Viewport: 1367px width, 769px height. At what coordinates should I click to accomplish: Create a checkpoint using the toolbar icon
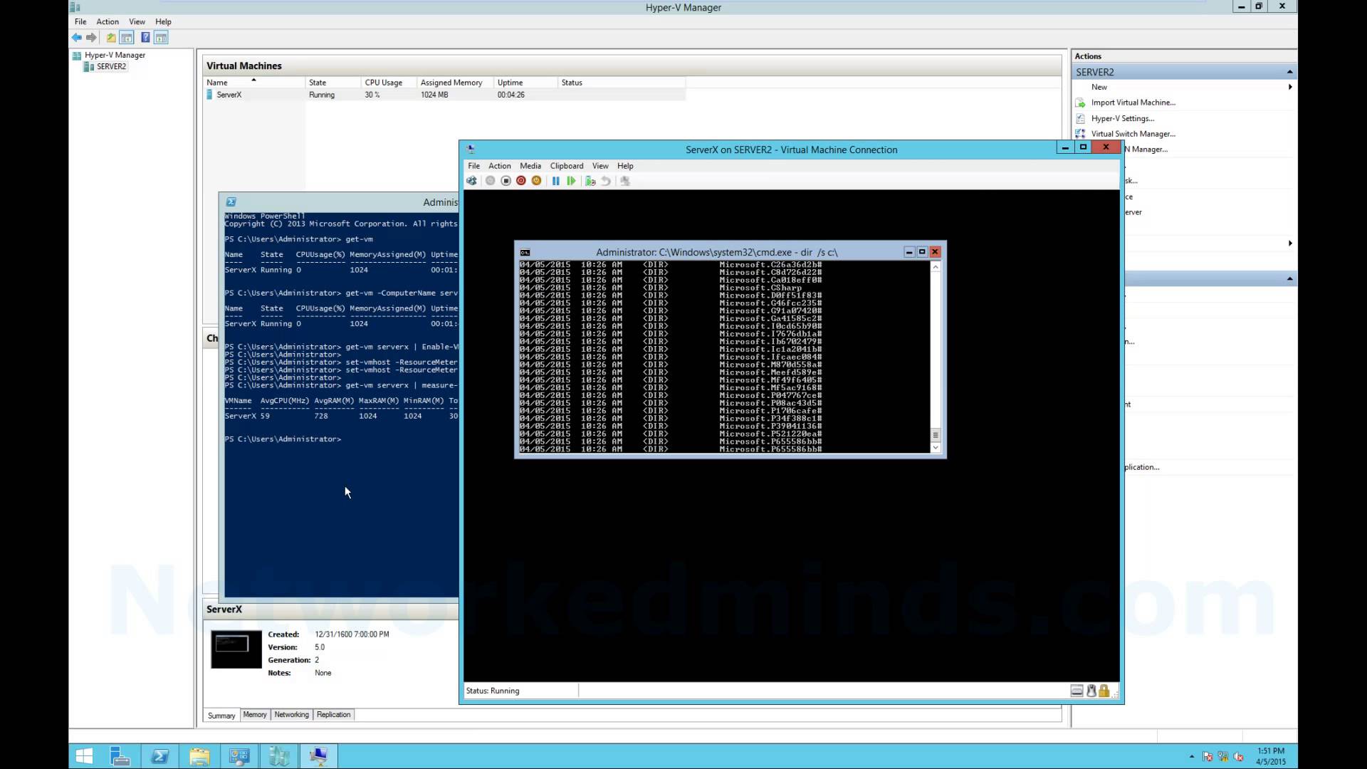(590, 181)
